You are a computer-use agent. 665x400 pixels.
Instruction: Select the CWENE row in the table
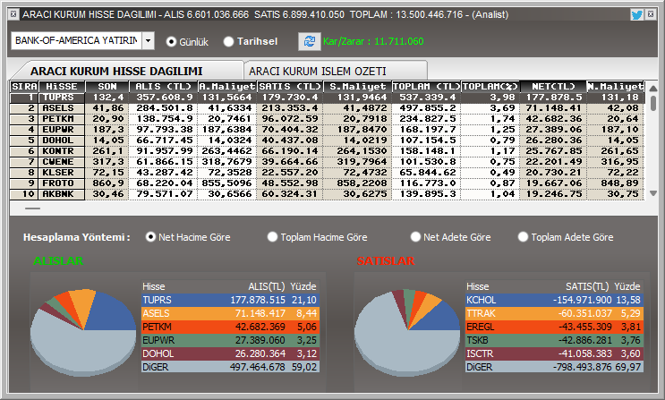[327, 162]
